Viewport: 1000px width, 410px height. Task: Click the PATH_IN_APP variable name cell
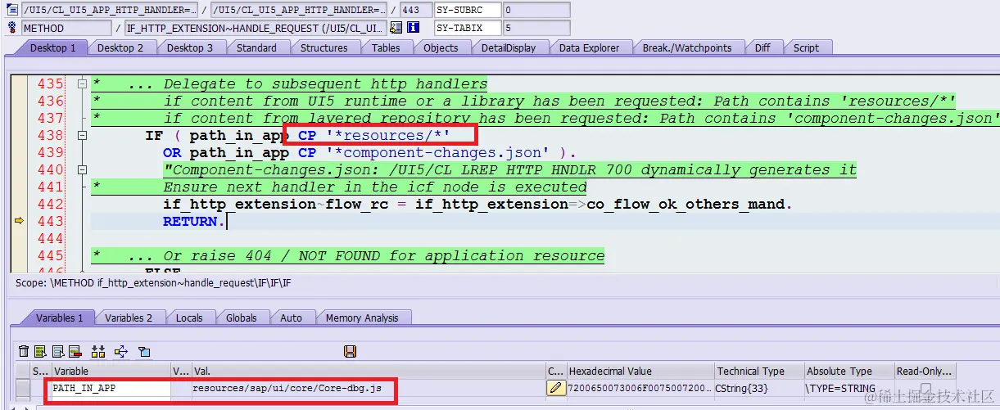coord(110,388)
